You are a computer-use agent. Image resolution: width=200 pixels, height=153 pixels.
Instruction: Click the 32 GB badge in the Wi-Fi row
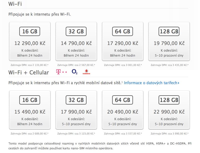click(76, 31)
